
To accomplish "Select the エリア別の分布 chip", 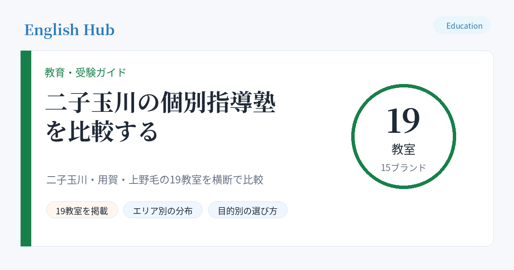I will pyautogui.click(x=163, y=210).
